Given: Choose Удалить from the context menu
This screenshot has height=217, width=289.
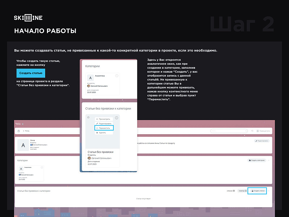Looking at the screenshot, I should point(104,133).
